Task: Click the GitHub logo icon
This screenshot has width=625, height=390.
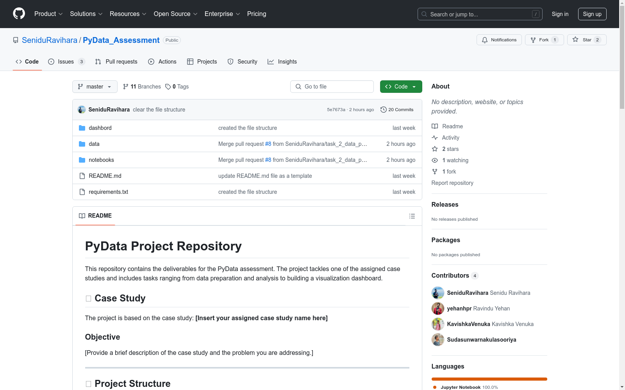Action: [19, 14]
